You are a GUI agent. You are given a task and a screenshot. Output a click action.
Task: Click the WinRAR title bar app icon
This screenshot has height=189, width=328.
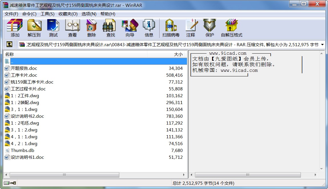[5, 5]
